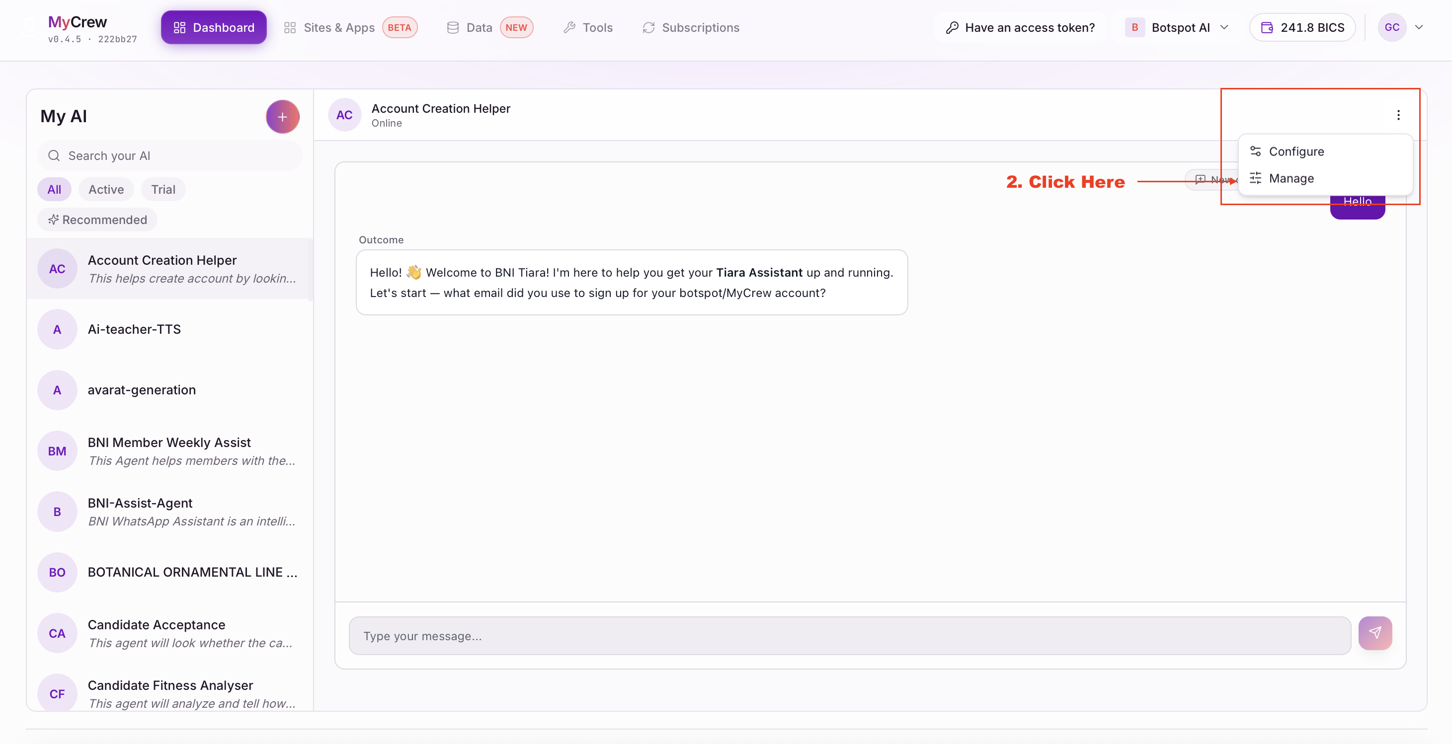Click the Hello message bubble
Screen dimensions: 1452x744
(1357, 207)
